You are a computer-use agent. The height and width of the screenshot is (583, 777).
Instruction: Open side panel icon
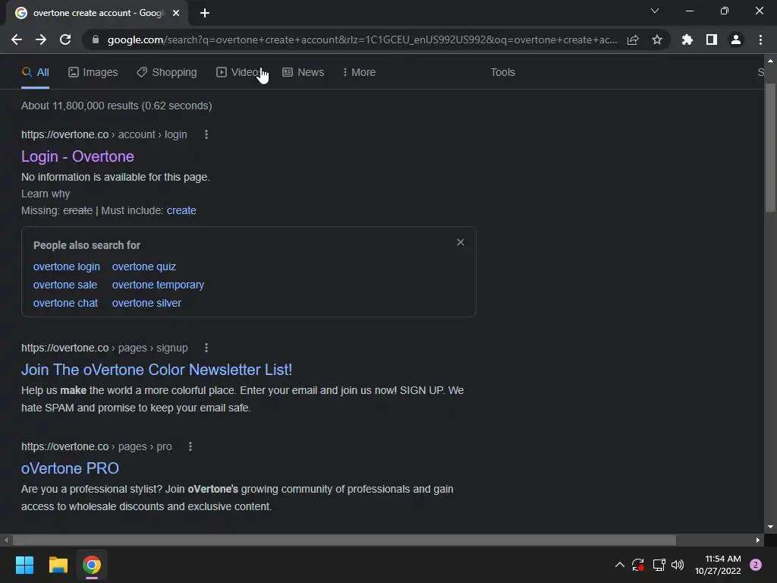point(712,39)
